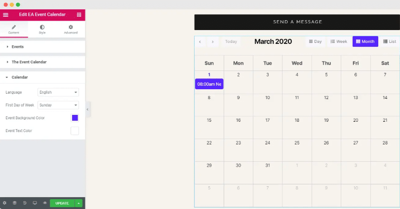
Task: Go to previous month arrow
Action: pyautogui.click(x=200, y=42)
